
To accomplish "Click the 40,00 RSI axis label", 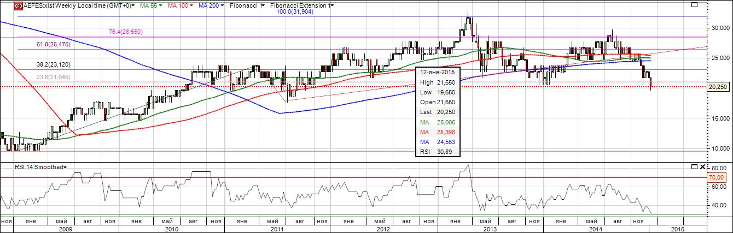I will [718, 206].
